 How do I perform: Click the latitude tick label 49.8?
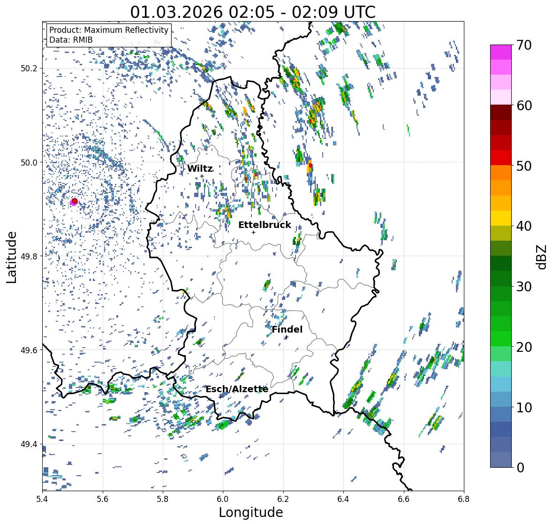29,256
